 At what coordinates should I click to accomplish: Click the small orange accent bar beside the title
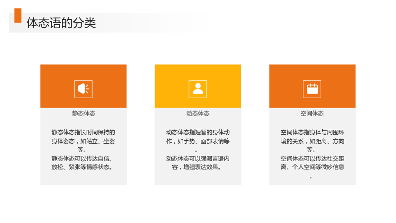tap(18, 15)
